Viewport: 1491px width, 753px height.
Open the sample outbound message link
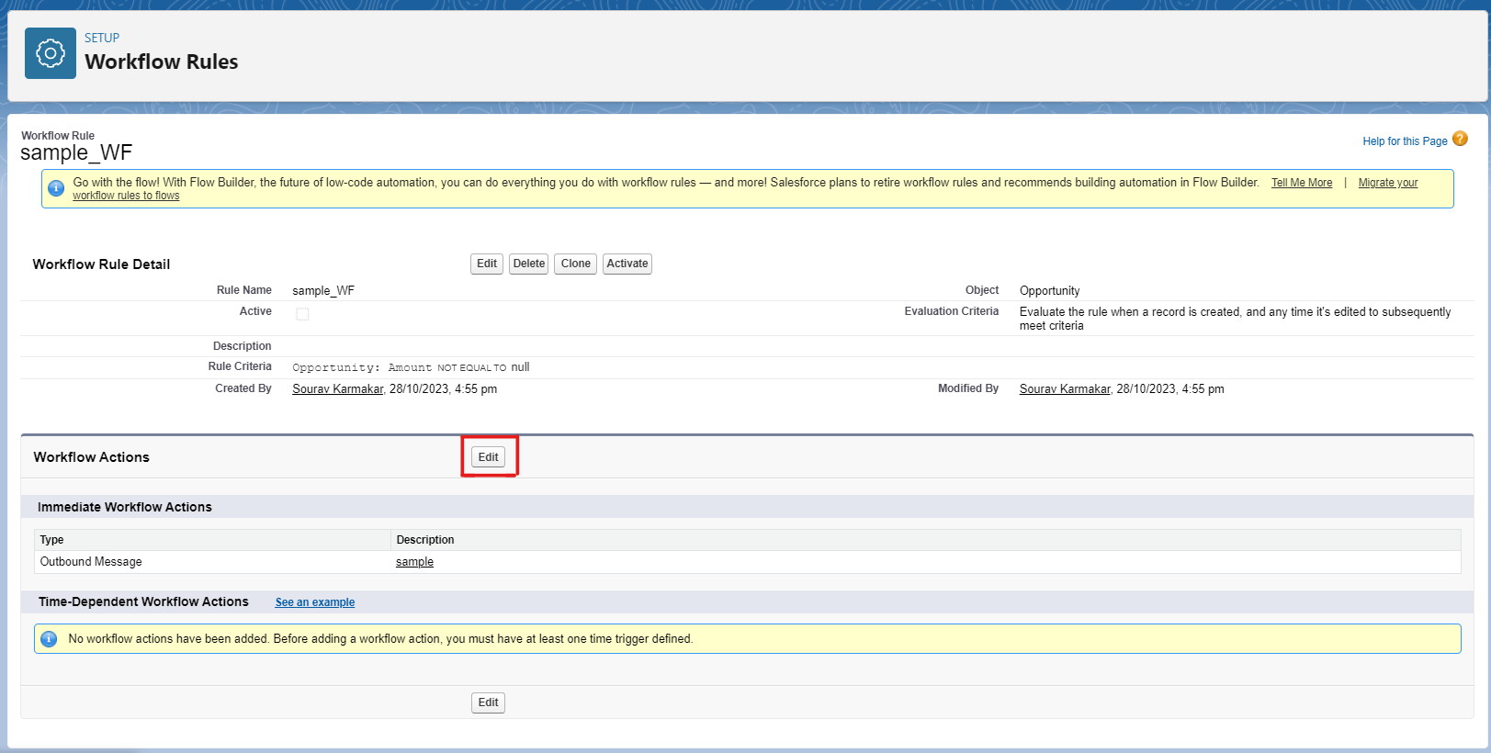[414, 562]
